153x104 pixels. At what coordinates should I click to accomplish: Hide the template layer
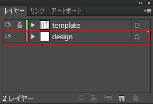[x=8, y=24]
